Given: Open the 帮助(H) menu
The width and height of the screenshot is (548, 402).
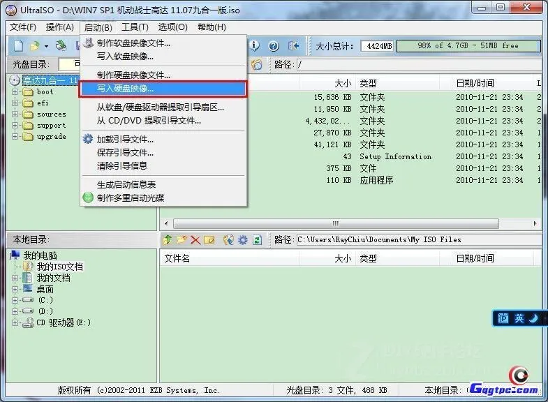Looking at the screenshot, I should click(x=212, y=27).
